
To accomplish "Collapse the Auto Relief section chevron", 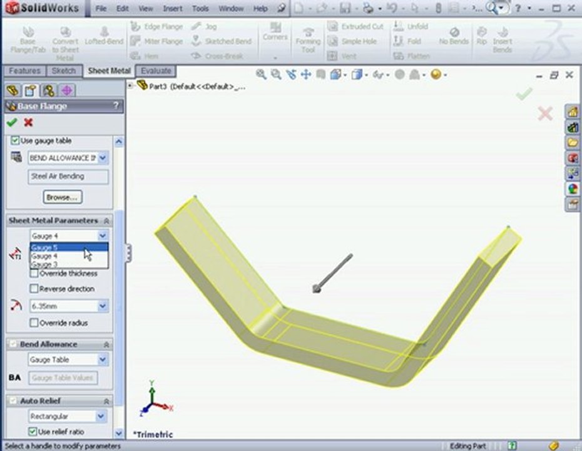I will pyautogui.click(x=106, y=402).
